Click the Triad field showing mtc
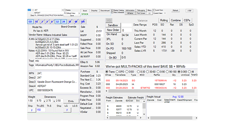The height and width of the screenshot is (137, 225). tap(57, 61)
